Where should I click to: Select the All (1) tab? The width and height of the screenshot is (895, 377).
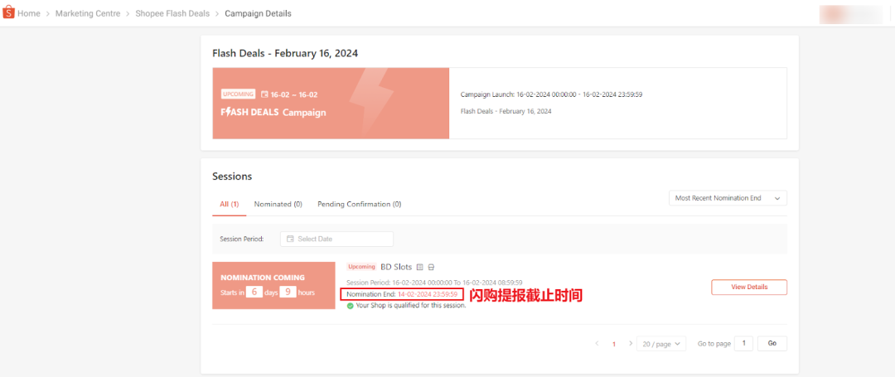coord(229,204)
